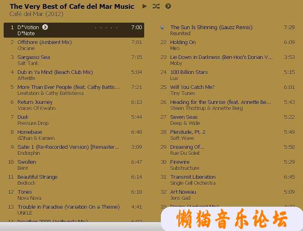Select track Offshore (Ambient Mix)
The width and height of the screenshot is (303, 231).
pyautogui.click(x=74, y=45)
